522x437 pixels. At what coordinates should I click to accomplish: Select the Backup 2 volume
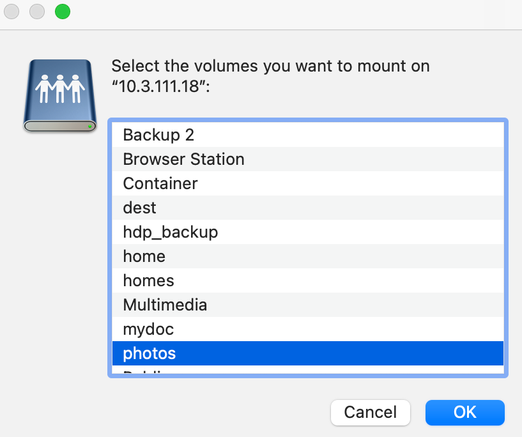click(158, 135)
